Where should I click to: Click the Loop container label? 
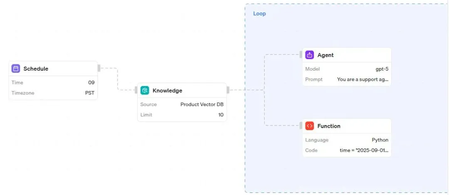tap(259, 14)
